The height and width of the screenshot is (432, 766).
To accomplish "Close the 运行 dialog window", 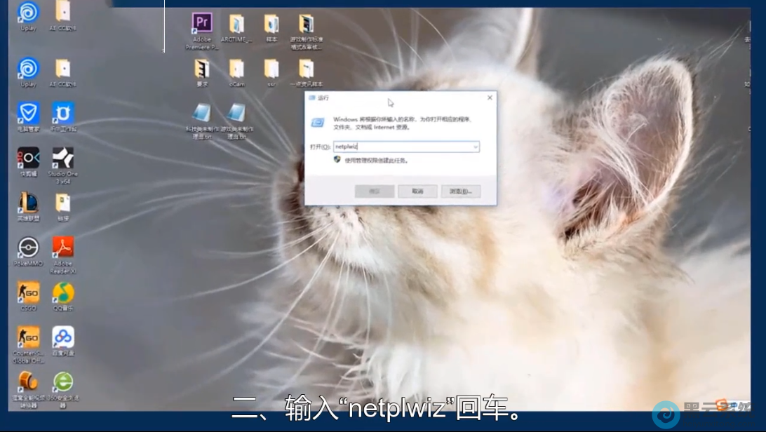I will tap(490, 98).
